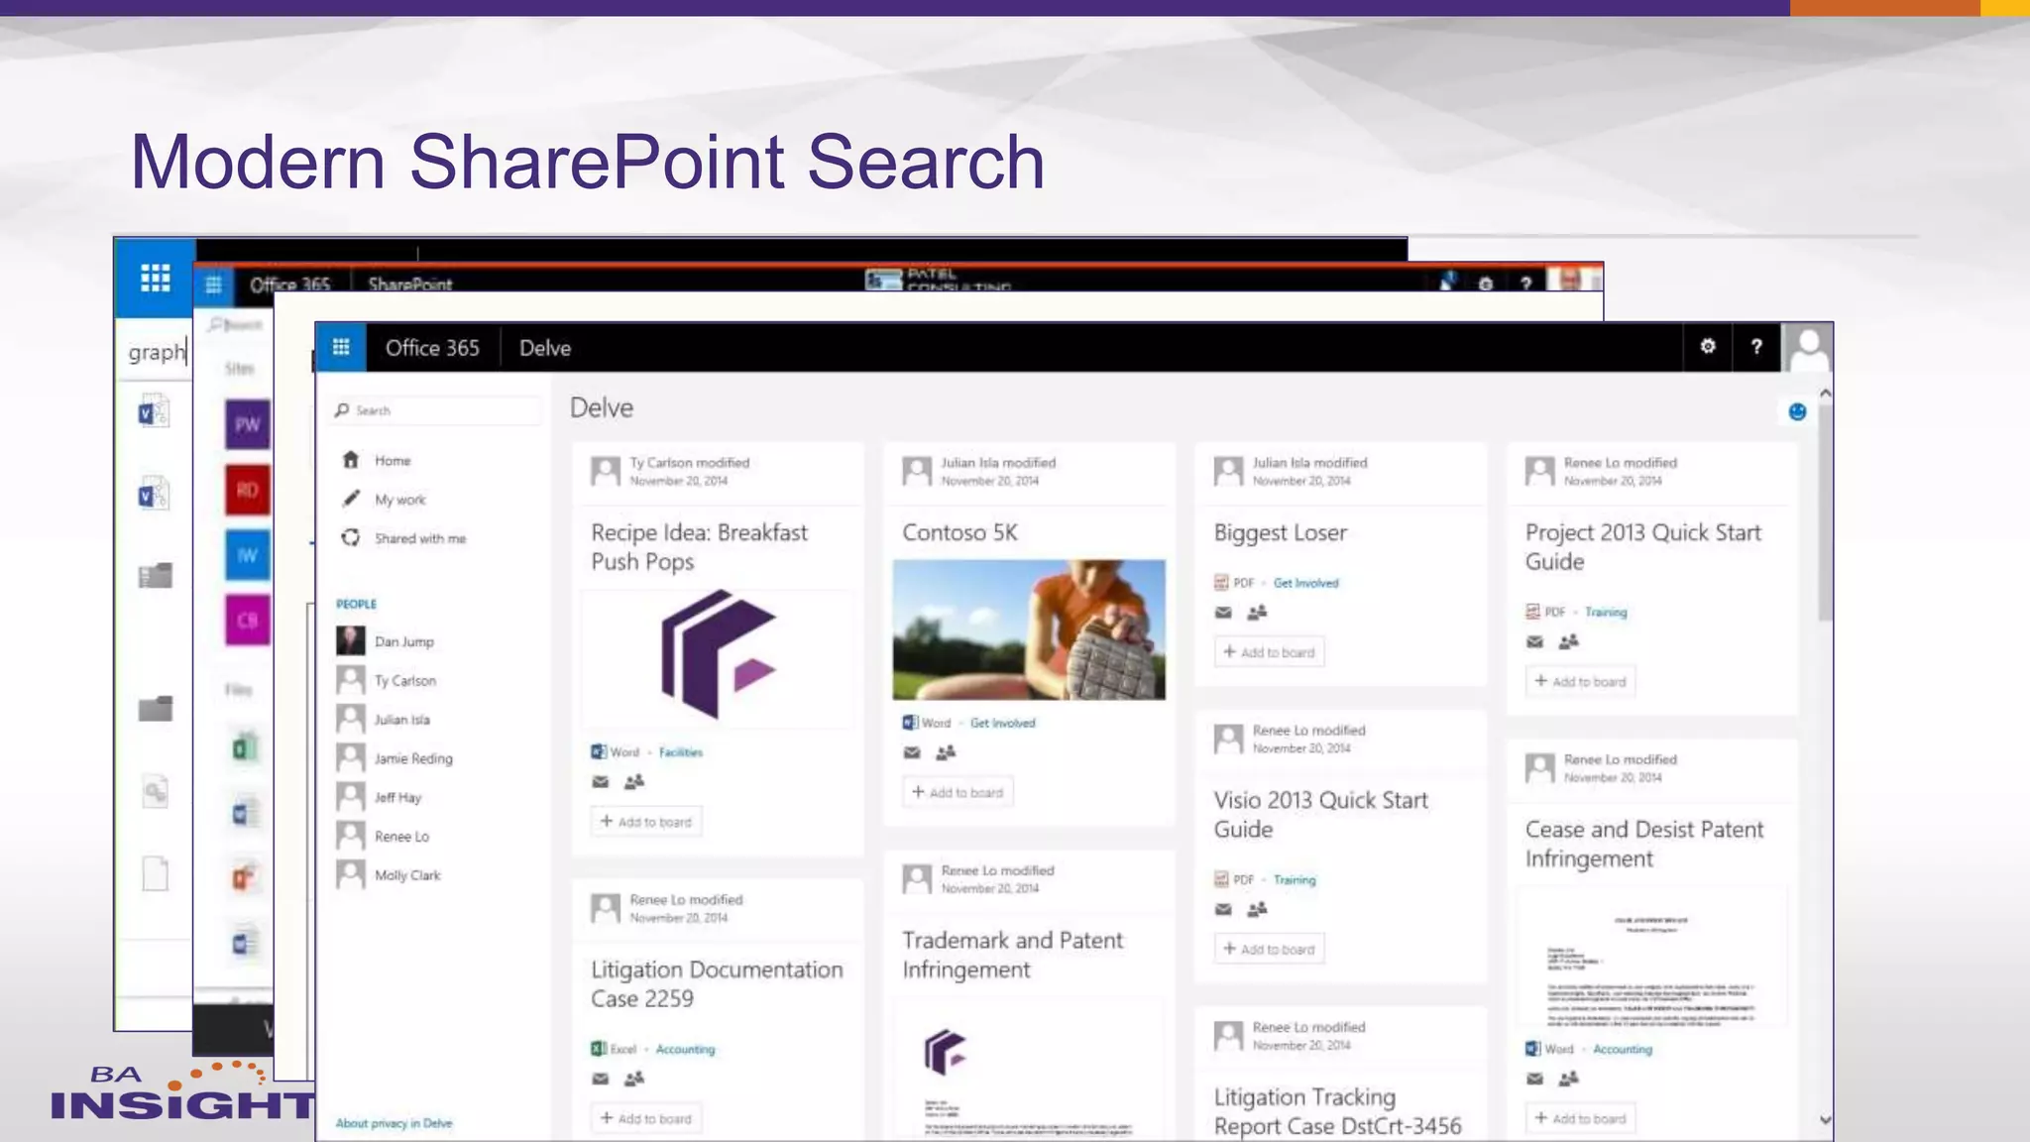This screenshot has width=2030, height=1142.
Task: Click SharePoint in the background window header
Action: click(x=409, y=285)
